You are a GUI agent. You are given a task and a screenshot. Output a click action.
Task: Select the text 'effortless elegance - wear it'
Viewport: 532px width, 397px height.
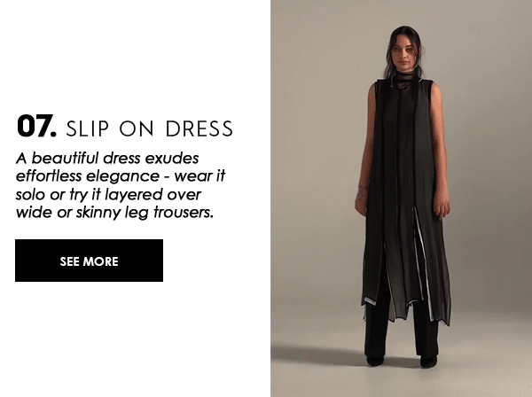point(121,176)
